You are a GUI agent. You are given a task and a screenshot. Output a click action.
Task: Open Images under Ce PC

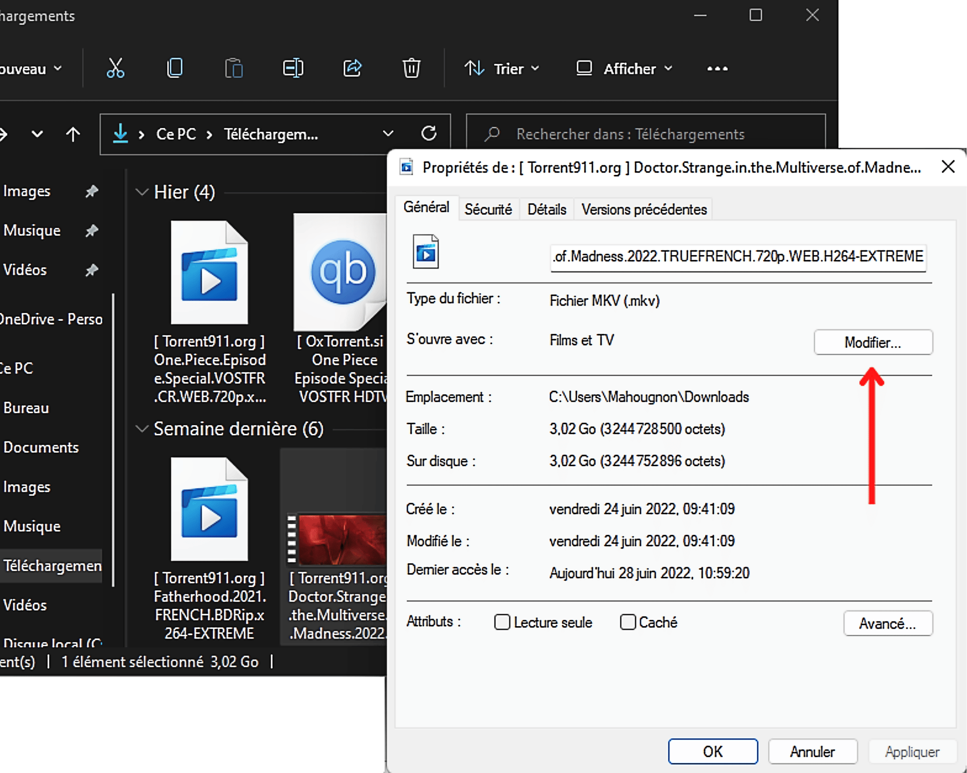point(27,487)
